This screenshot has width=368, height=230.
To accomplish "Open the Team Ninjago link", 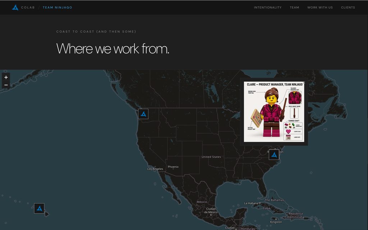I will (57, 8).
